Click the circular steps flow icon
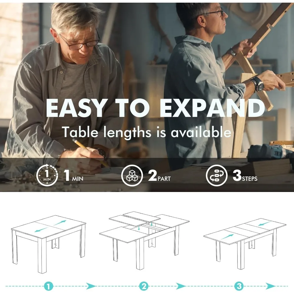This screenshot has height=294, width=294. [x=217, y=176]
